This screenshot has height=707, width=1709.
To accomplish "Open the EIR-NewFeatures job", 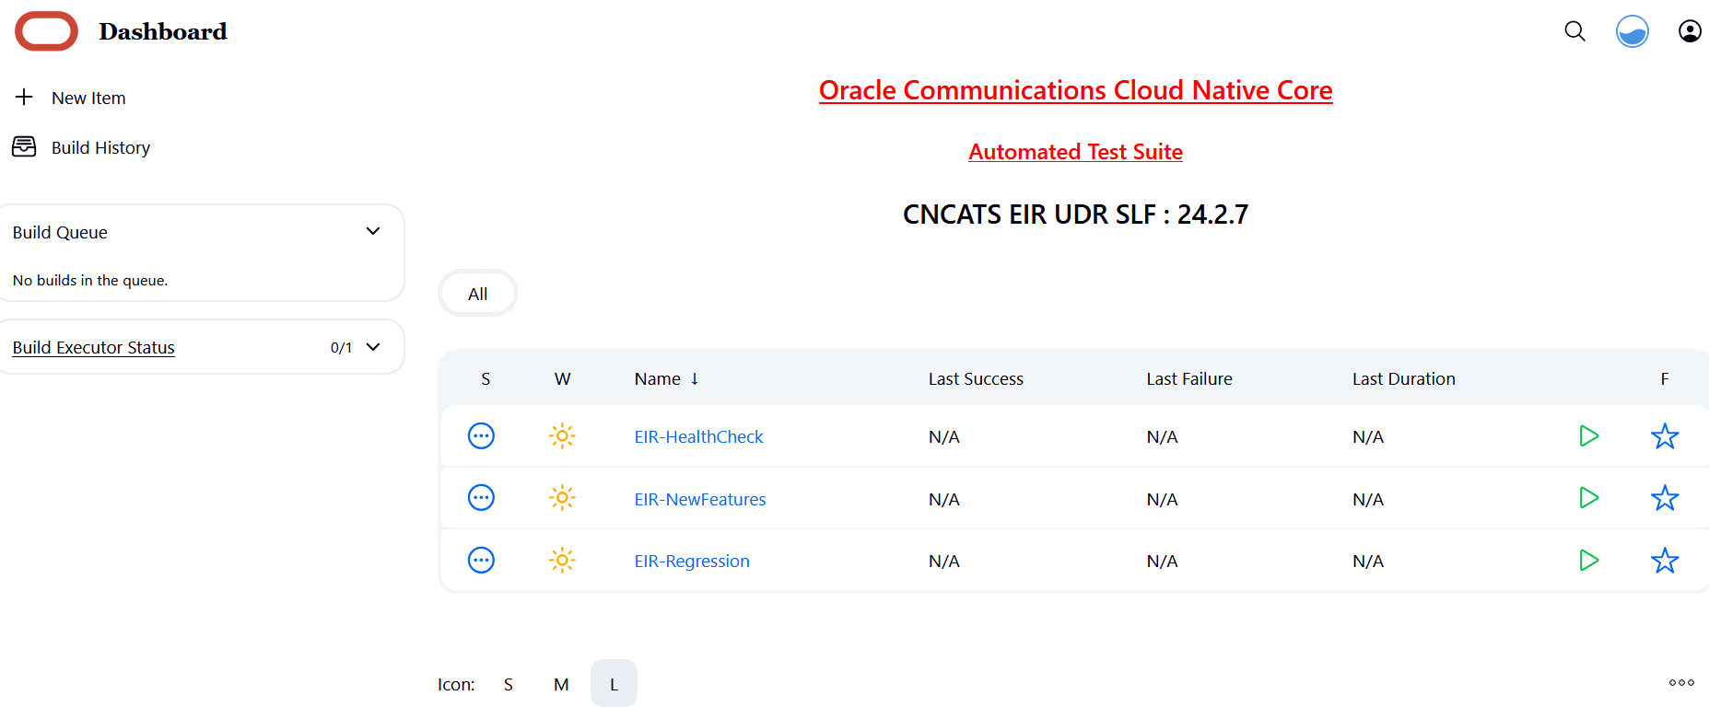I will click(x=700, y=499).
